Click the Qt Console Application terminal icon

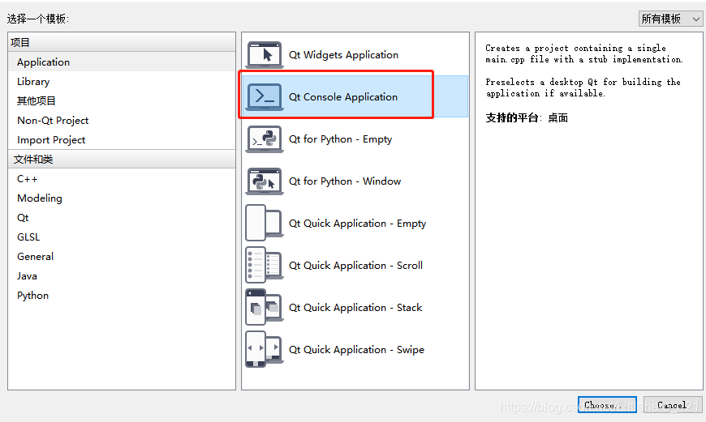click(x=265, y=96)
